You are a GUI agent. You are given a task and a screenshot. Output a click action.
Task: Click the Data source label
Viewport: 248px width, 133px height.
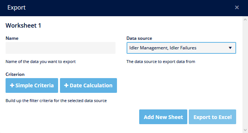[139, 38]
